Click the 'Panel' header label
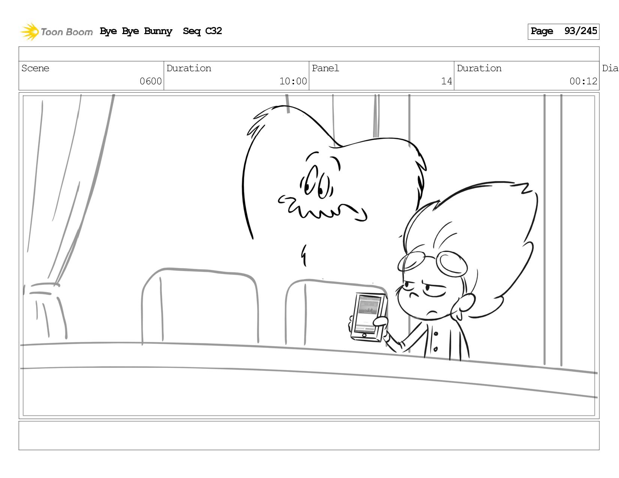Image resolution: width=619 pixels, height=478 pixels. pyautogui.click(x=325, y=68)
